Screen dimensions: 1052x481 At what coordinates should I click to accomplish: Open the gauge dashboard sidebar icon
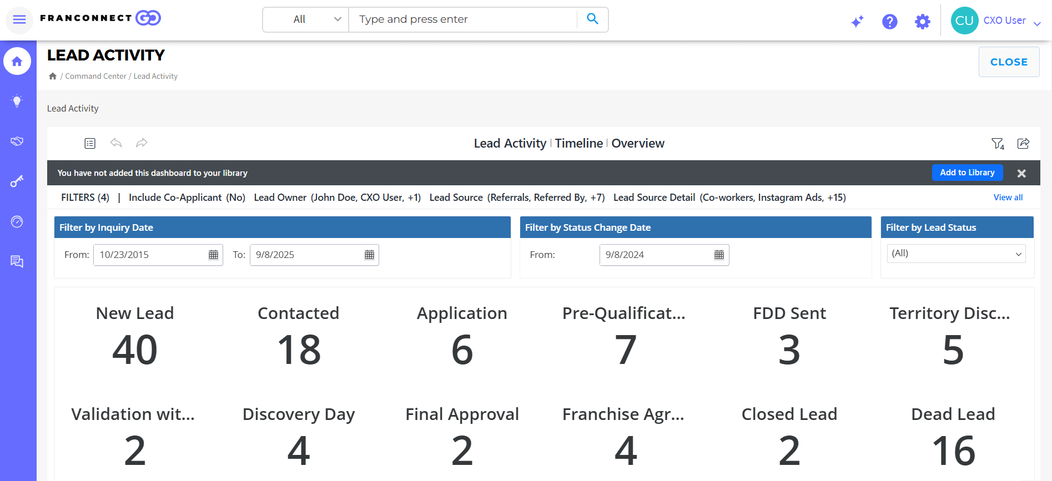click(x=17, y=221)
